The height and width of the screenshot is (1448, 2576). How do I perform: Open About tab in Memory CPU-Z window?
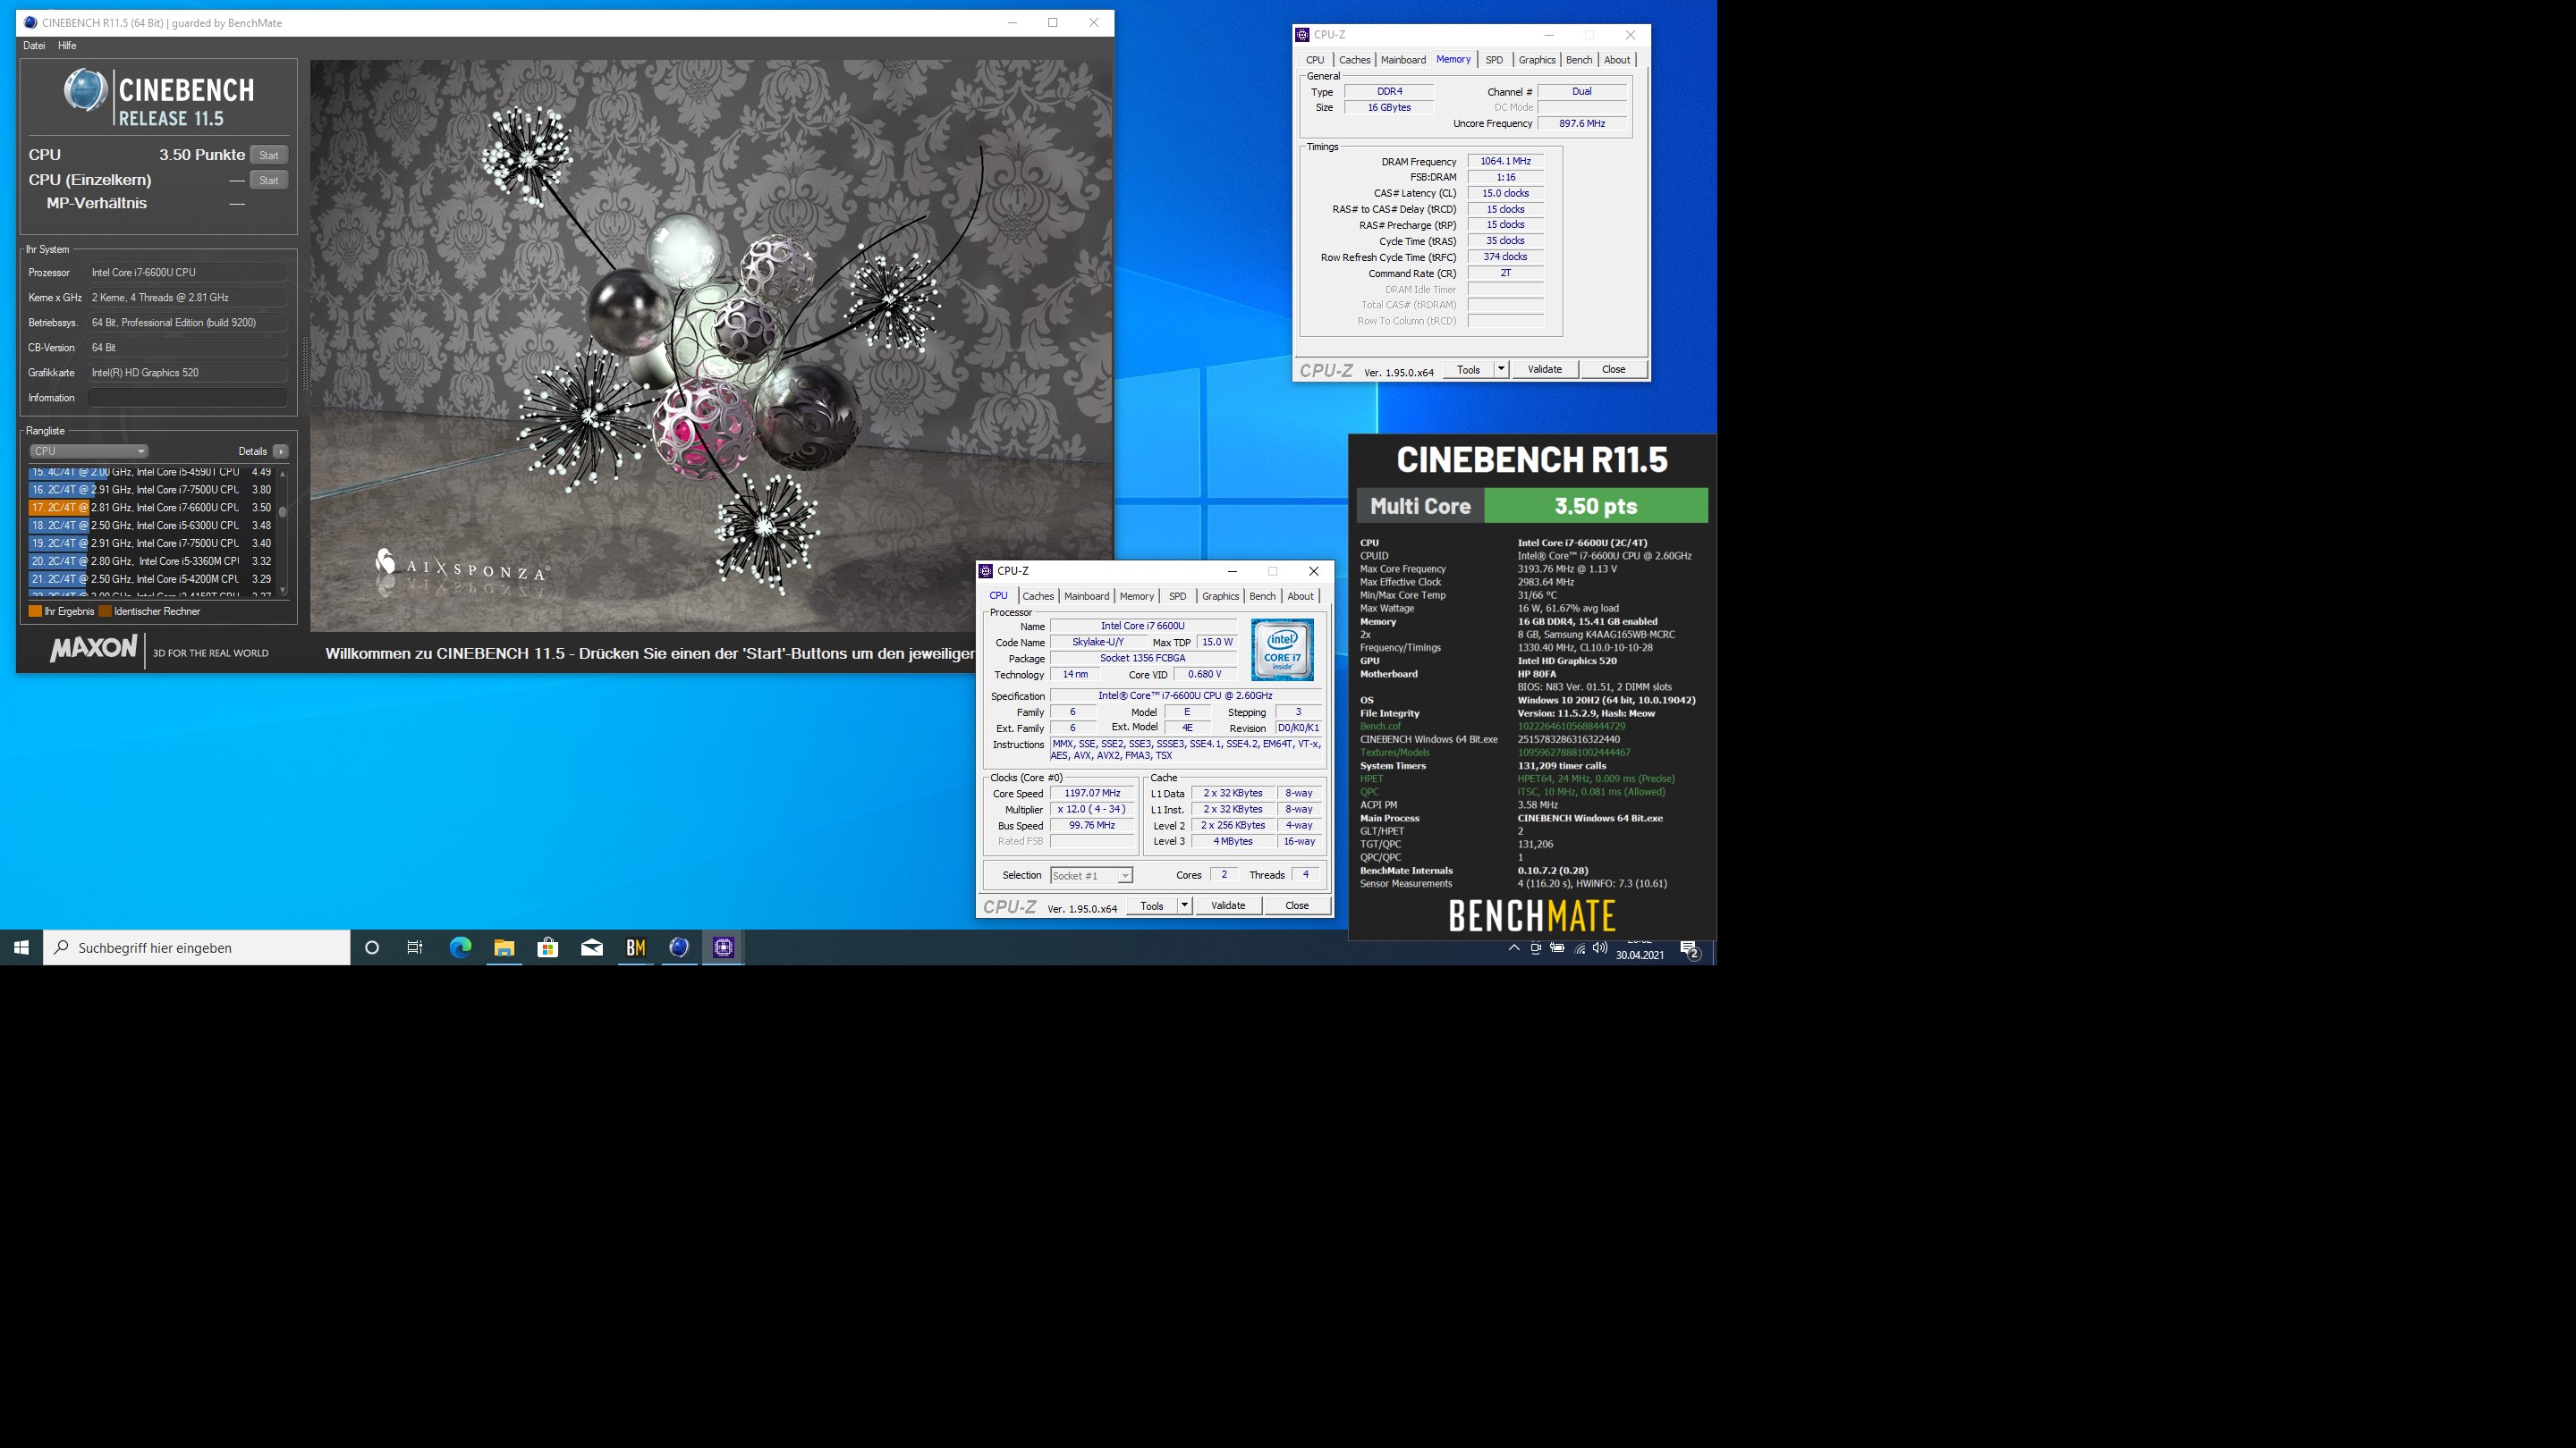click(x=1617, y=60)
